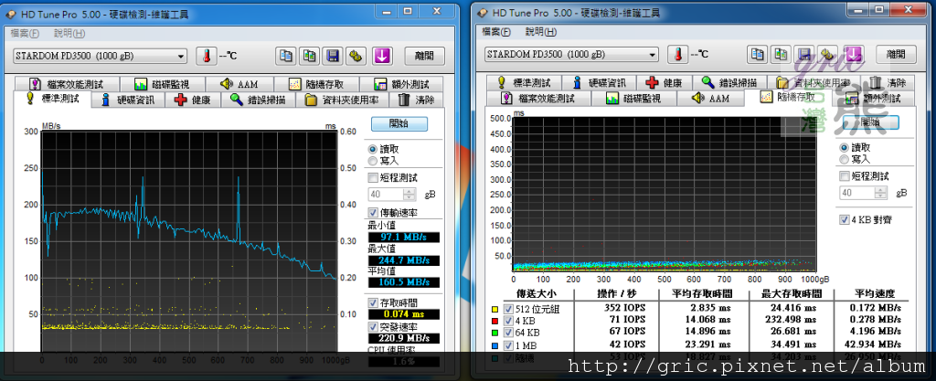Click 離開 button in left window
Image resolution: width=936 pixels, height=381 pixels.
point(425,56)
